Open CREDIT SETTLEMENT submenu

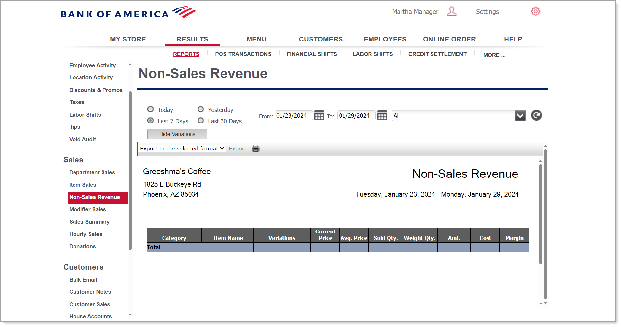[437, 54]
